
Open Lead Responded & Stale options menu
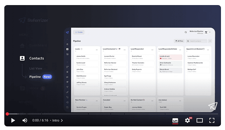180,50
